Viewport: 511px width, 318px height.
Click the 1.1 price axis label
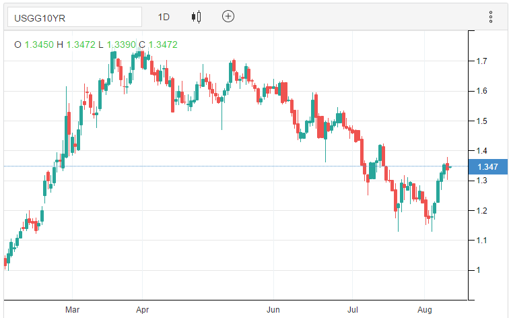[482, 241]
